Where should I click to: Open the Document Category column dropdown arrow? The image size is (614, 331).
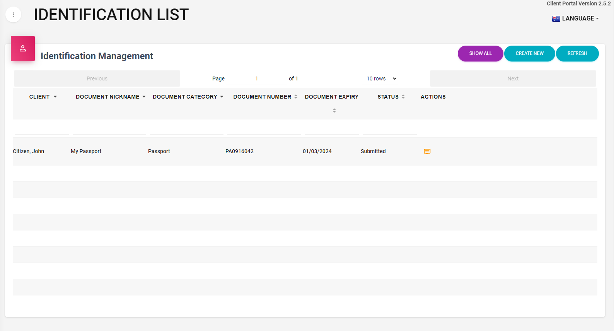(222, 97)
